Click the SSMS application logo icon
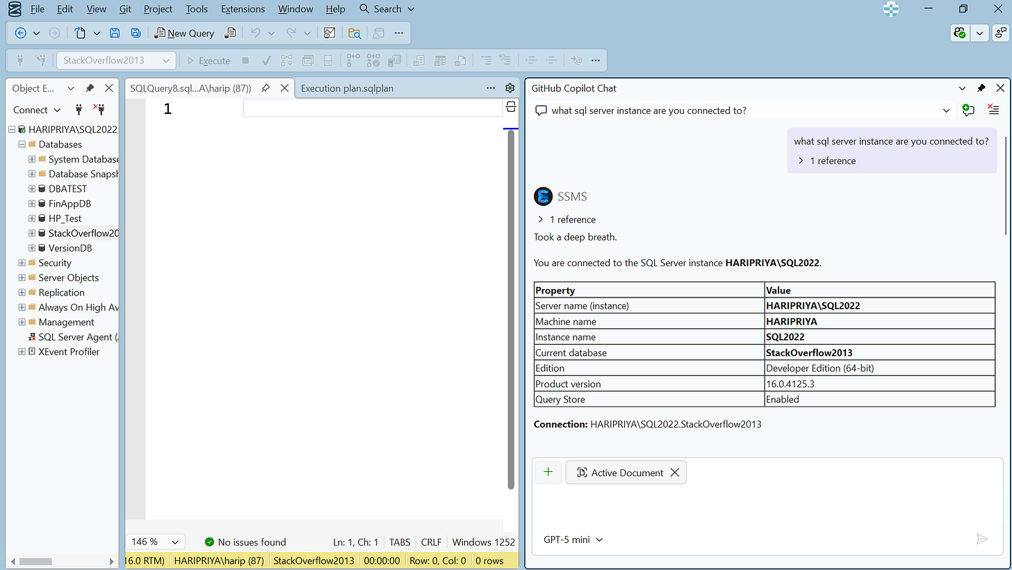Image resolution: width=1012 pixels, height=570 pixels. tap(15, 9)
